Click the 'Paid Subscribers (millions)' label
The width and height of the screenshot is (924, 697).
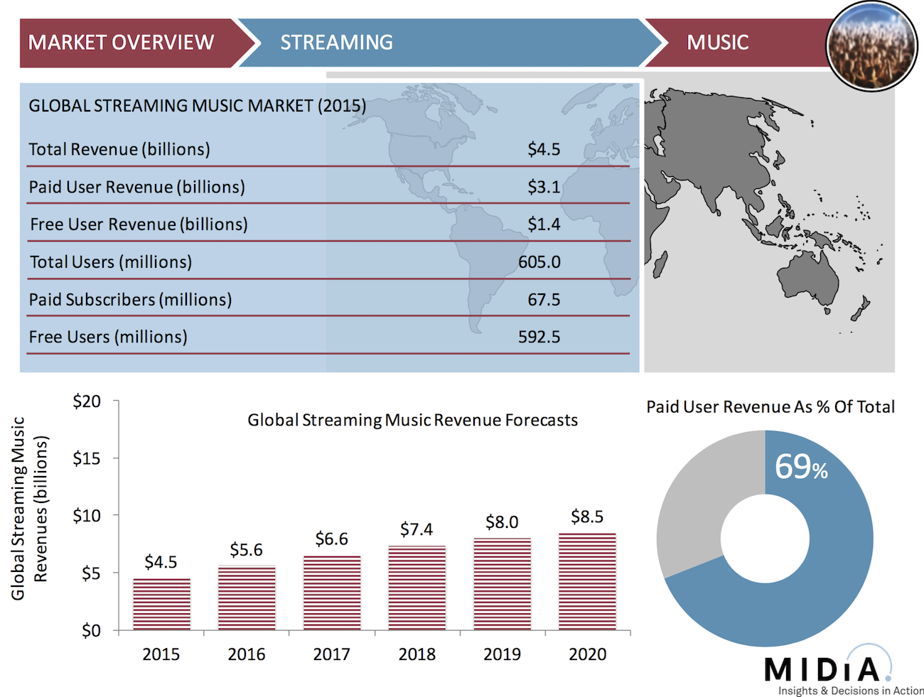coord(130,300)
